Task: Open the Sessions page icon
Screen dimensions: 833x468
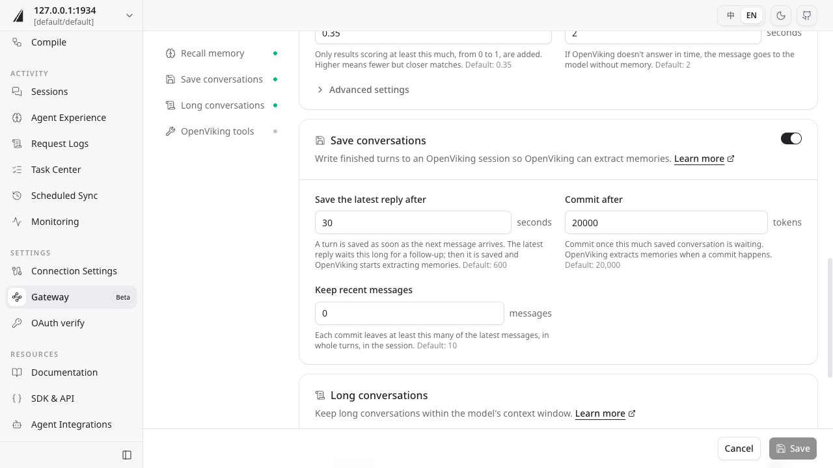Action: tap(17, 92)
